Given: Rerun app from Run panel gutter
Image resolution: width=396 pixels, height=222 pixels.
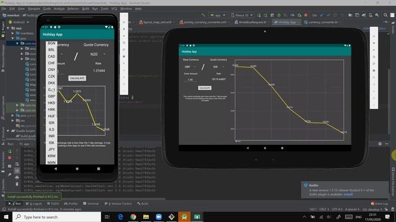Looking at the screenshot, I should coord(10,151).
